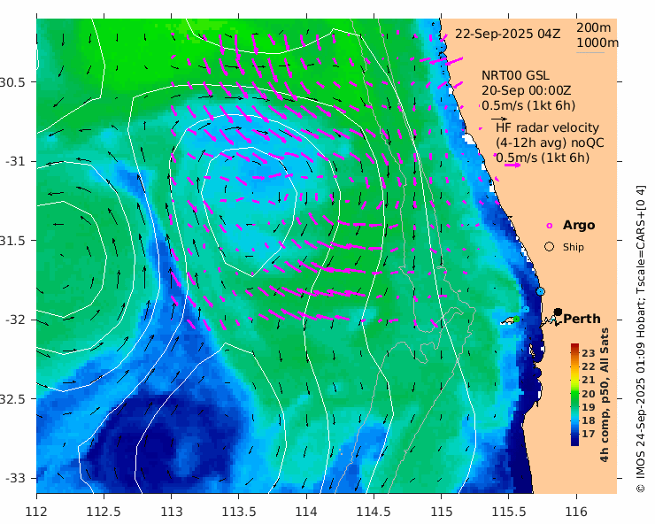
Task: Click the black GSL reference velocity arrow
Action: 499,119
